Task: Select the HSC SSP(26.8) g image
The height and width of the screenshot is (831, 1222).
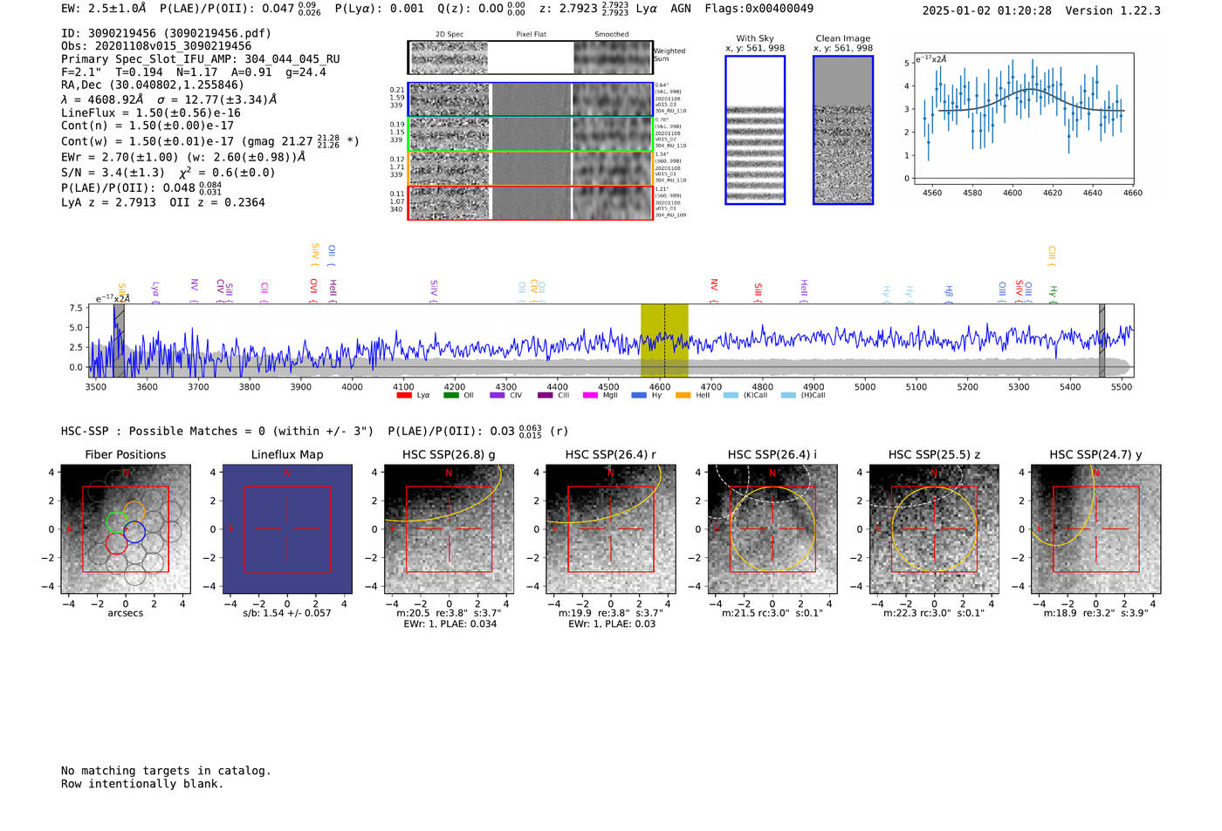Action: 449,529
